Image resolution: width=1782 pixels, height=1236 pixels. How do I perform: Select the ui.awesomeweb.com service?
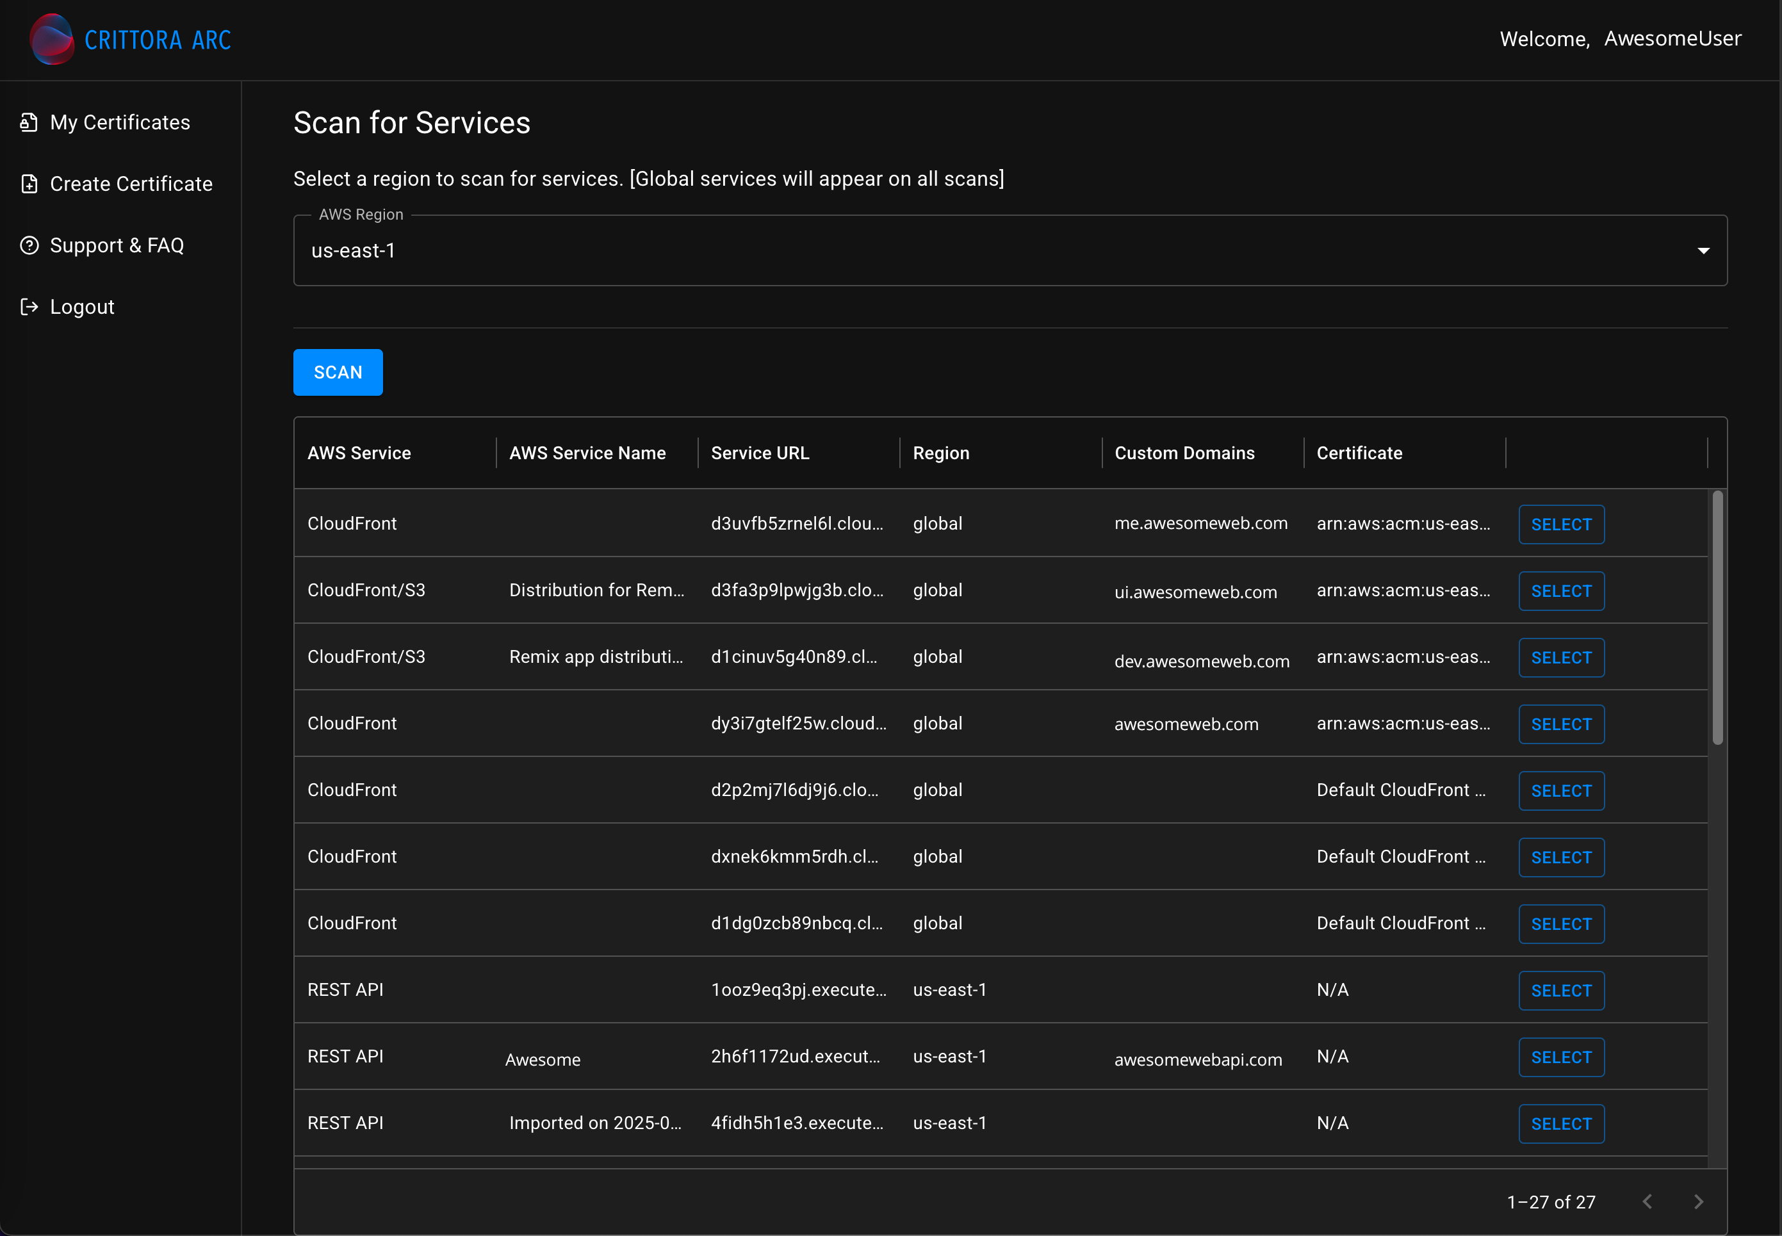[1560, 591]
